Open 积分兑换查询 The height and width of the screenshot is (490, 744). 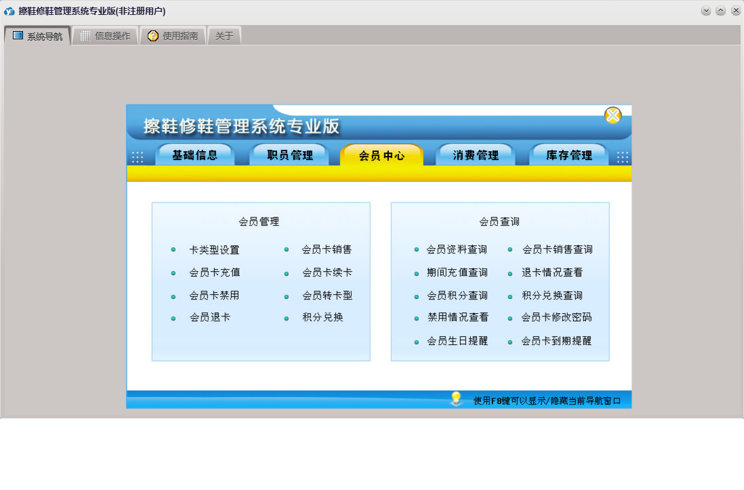click(552, 295)
